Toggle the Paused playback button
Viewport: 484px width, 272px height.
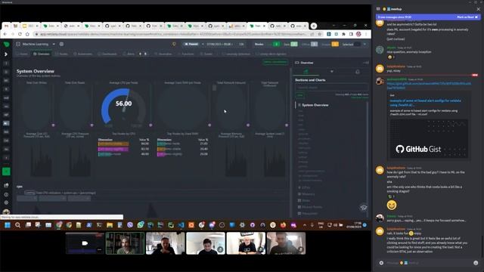pos(191,44)
